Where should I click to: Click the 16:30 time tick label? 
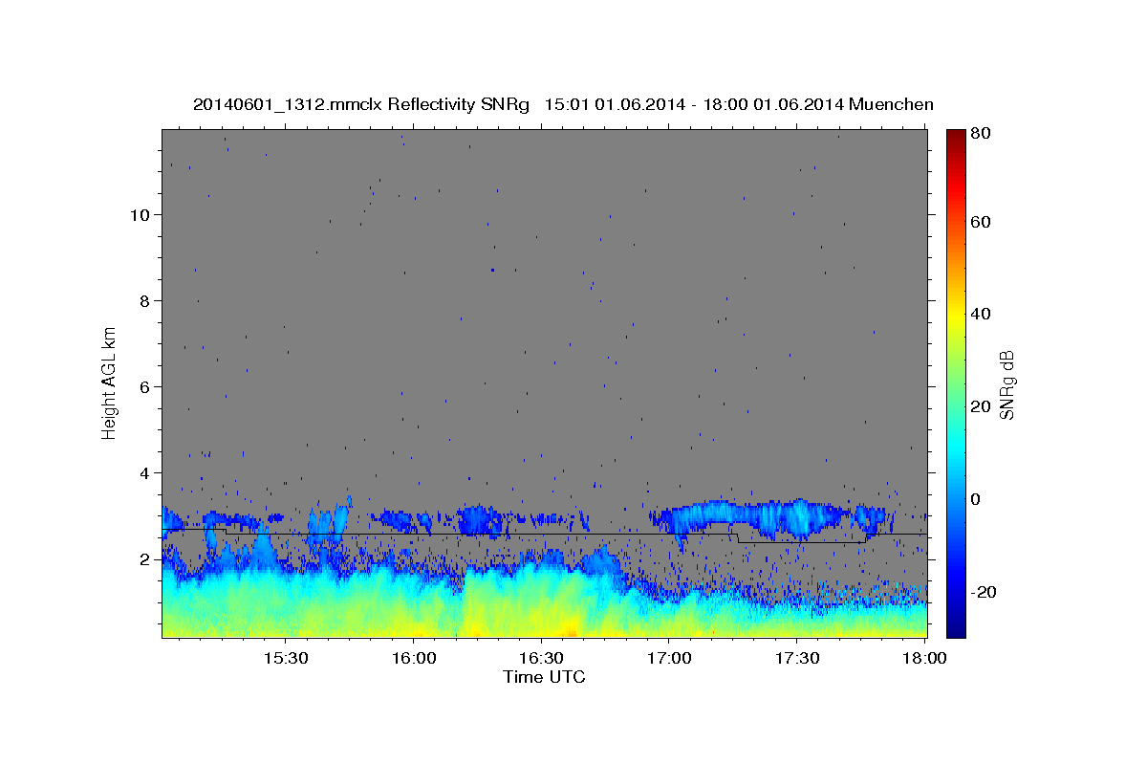point(541,659)
